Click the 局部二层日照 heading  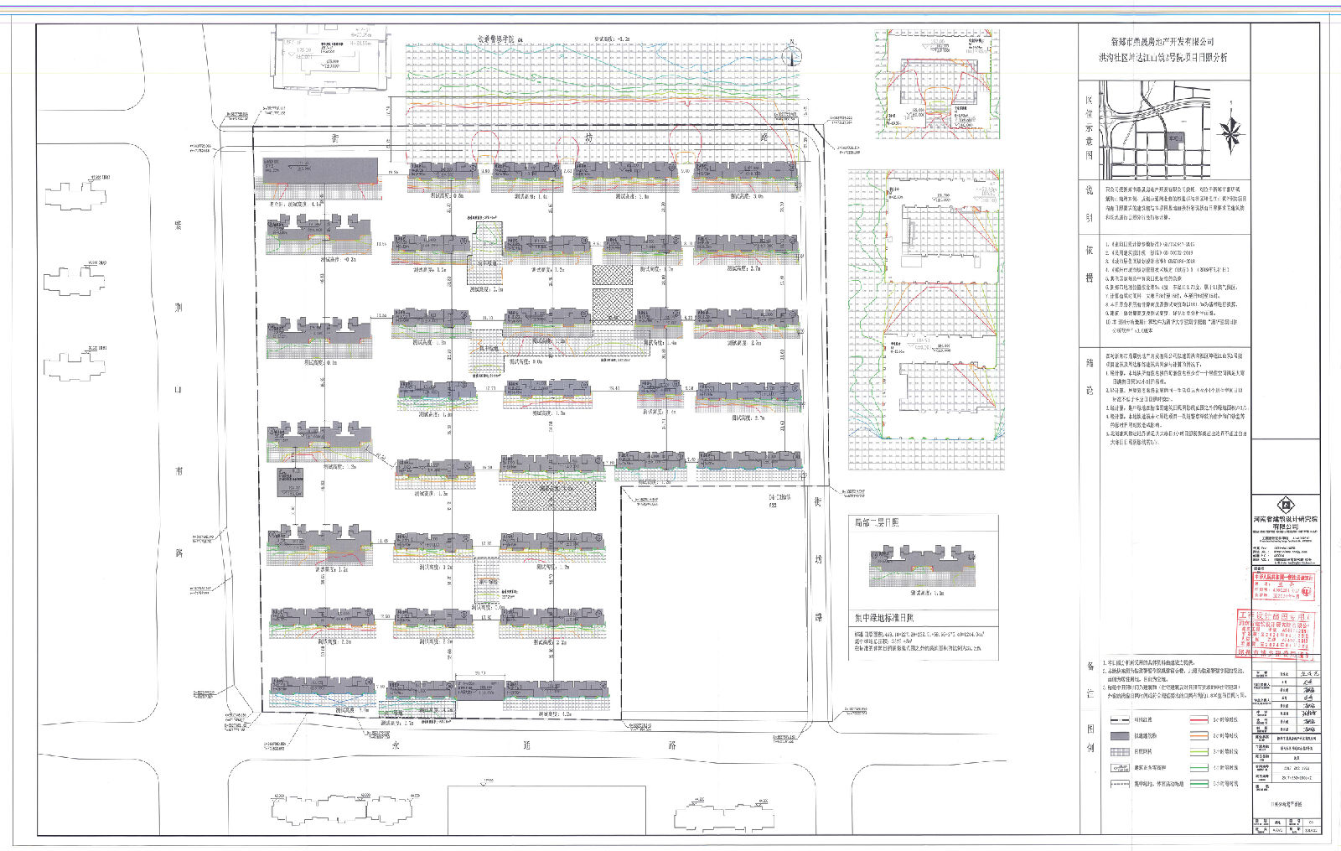(877, 522)
